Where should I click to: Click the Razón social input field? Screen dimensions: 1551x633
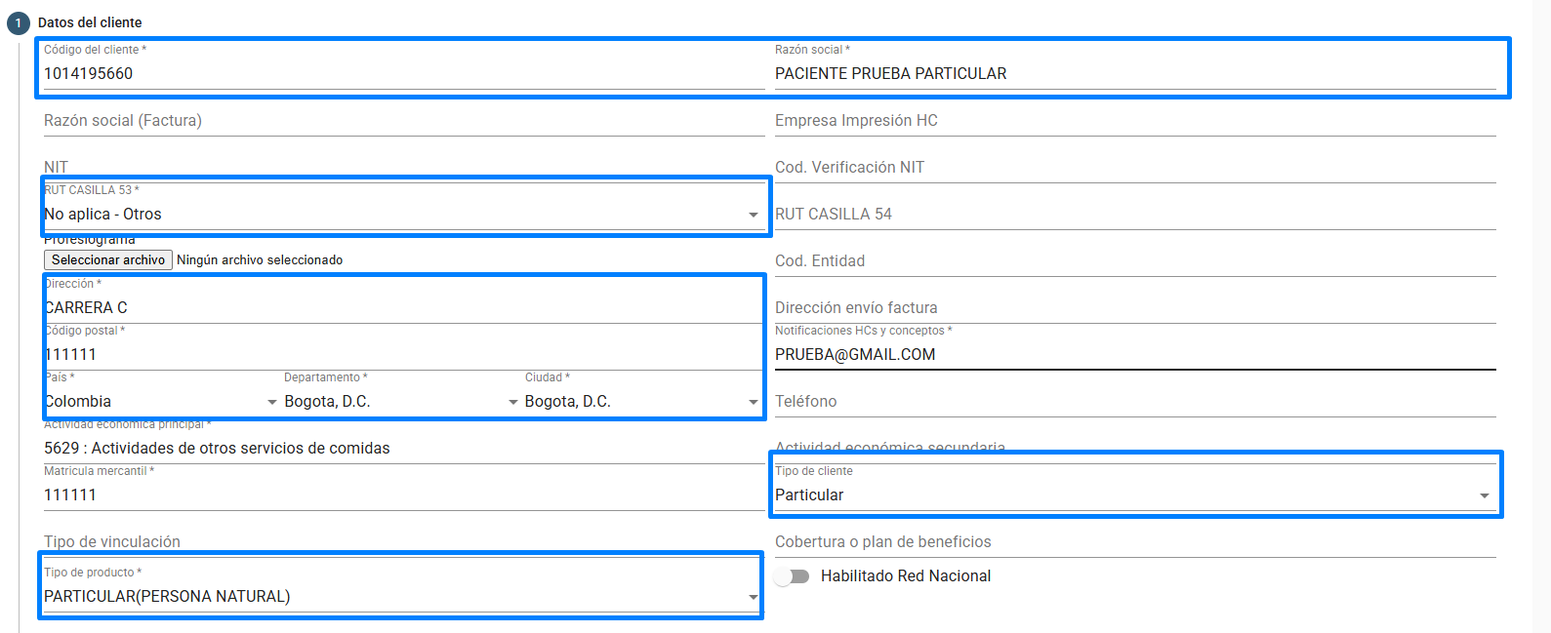click(x=1132, y=74)
